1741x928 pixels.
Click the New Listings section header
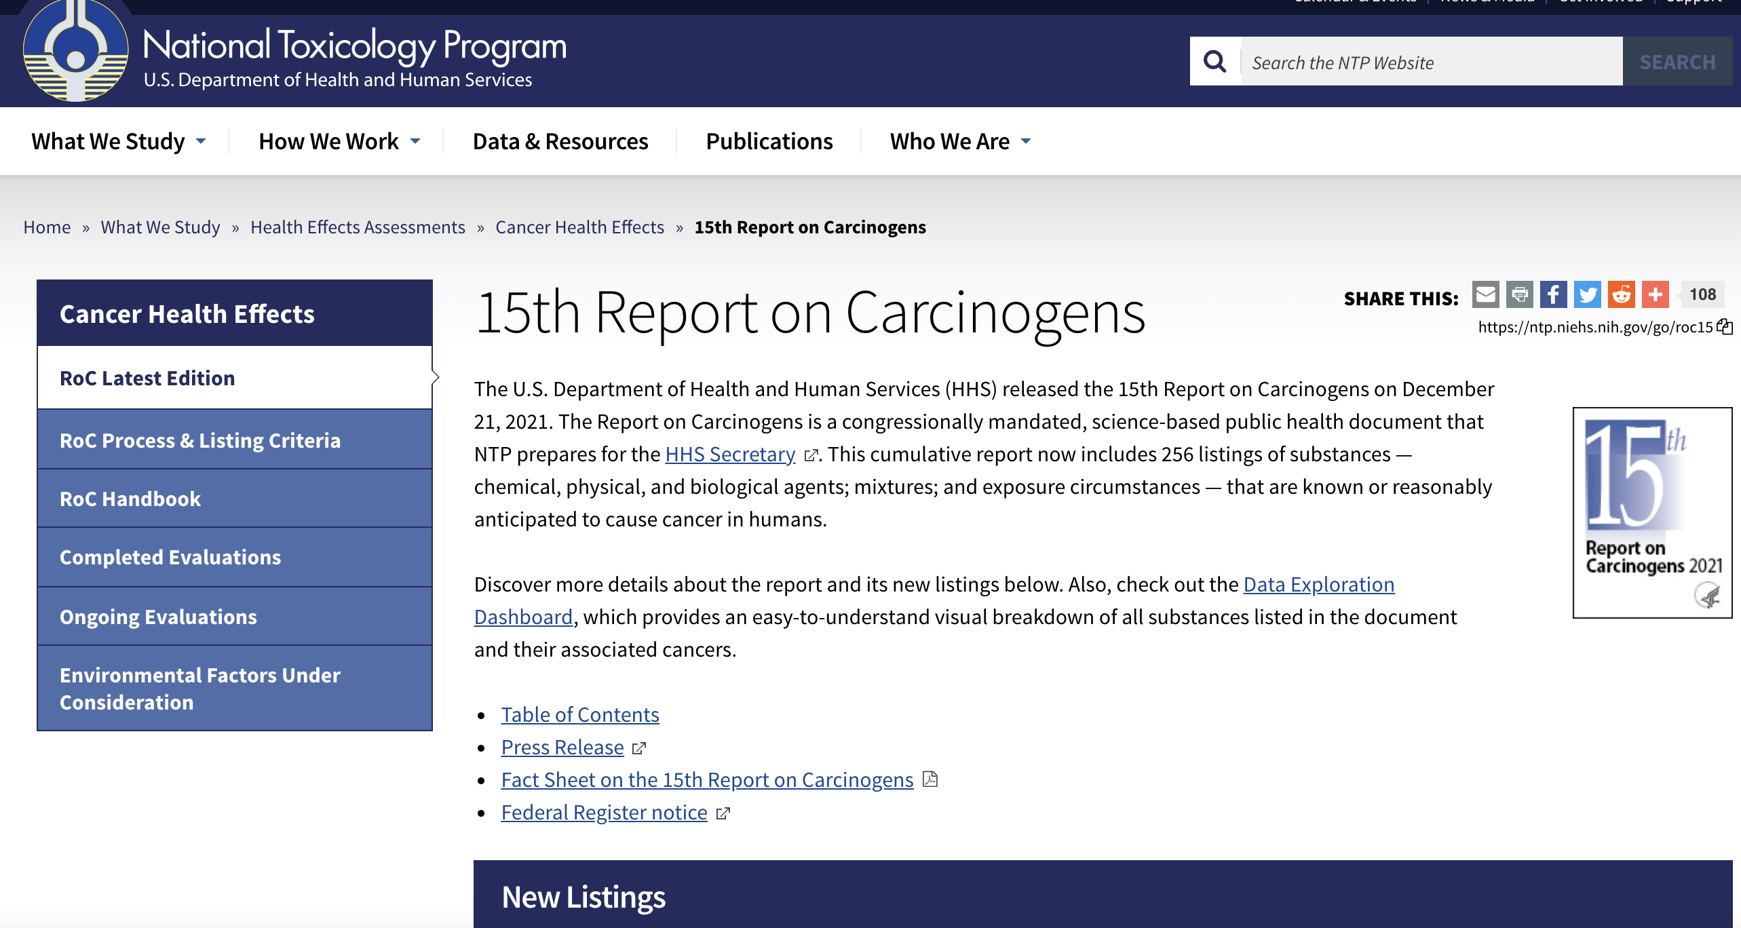point(1103,895)
